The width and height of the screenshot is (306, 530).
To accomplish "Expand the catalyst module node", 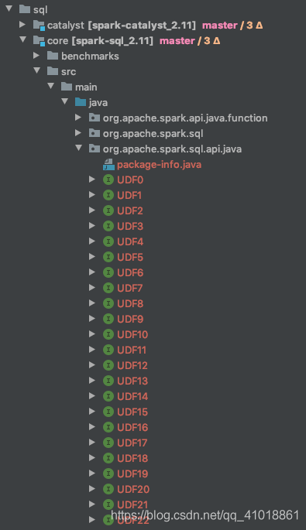I will (22, 25).
